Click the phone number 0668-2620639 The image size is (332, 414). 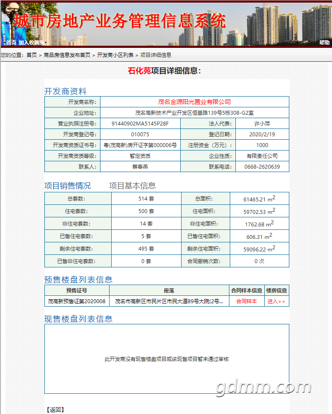[x=262, y=166]
